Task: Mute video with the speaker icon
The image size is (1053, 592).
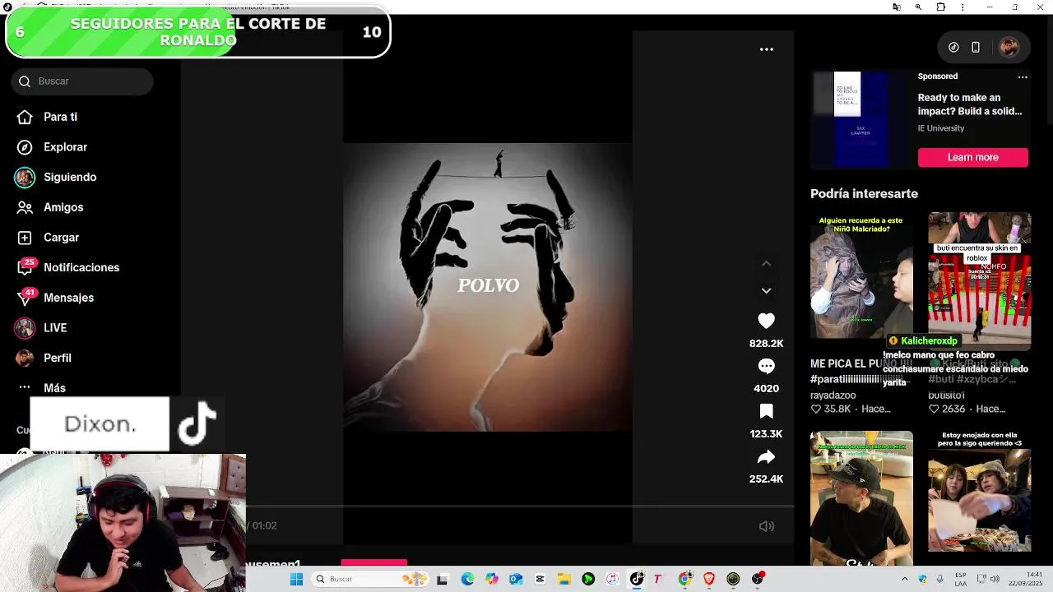Action: coord(766,526)
